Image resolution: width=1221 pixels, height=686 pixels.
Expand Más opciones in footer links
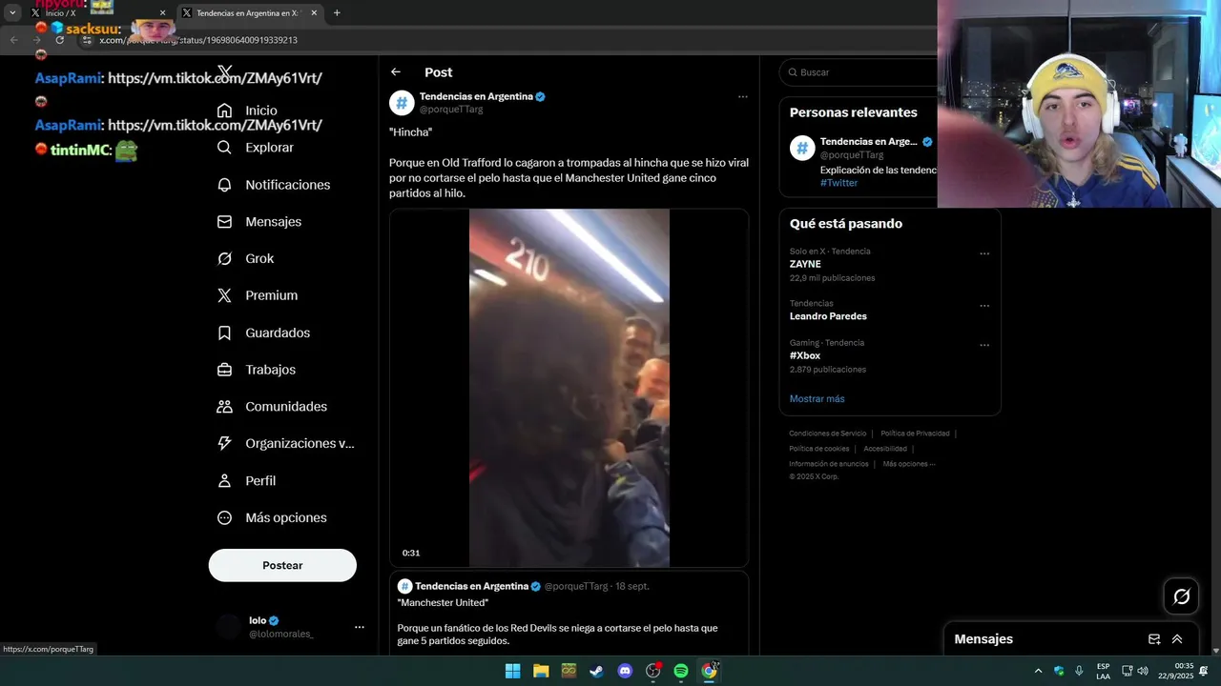[909, 464]
